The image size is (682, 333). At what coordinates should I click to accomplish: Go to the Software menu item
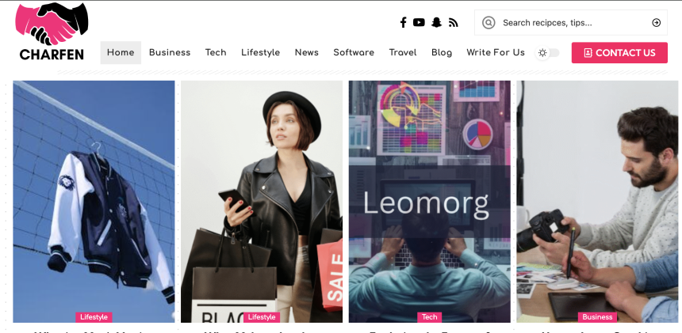tap(354, 52)
